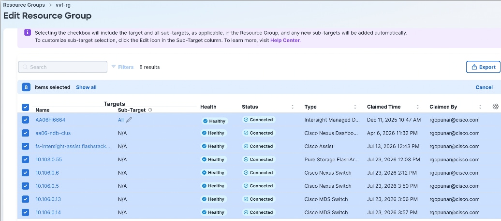Screen dimensions: 501x221
Task: Open the Help Center link
Action: point(285,40)
